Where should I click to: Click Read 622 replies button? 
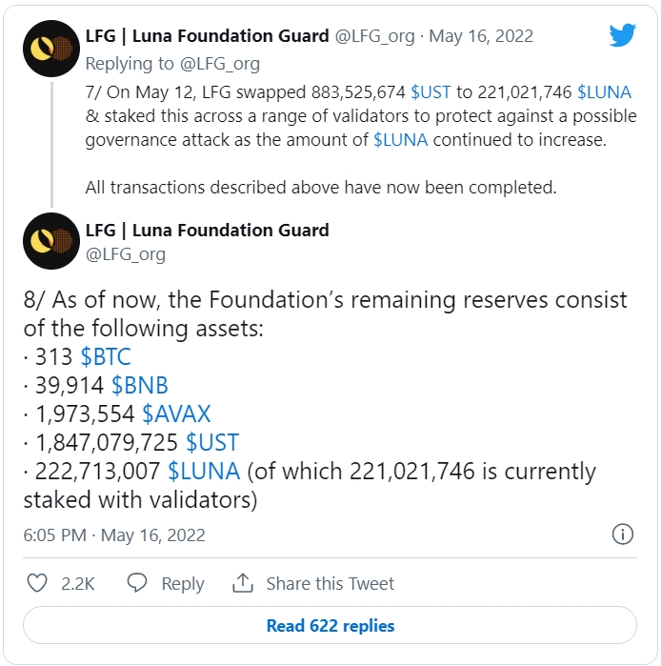pyautogui.click(x=330, y=626)
